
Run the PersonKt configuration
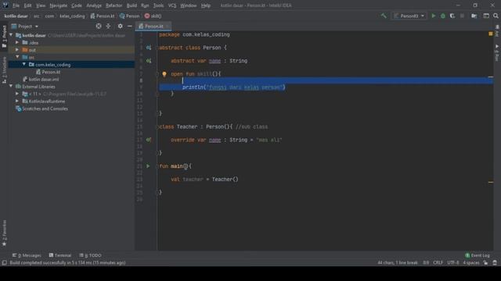[434, 16]
